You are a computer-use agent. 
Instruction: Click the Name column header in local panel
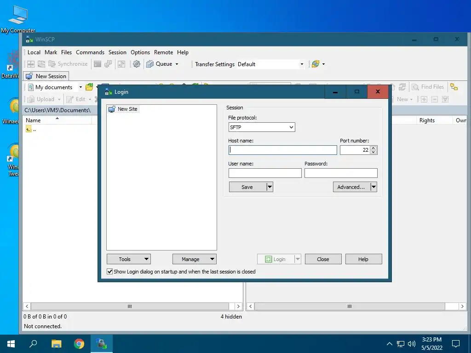(x=57, y=120)
